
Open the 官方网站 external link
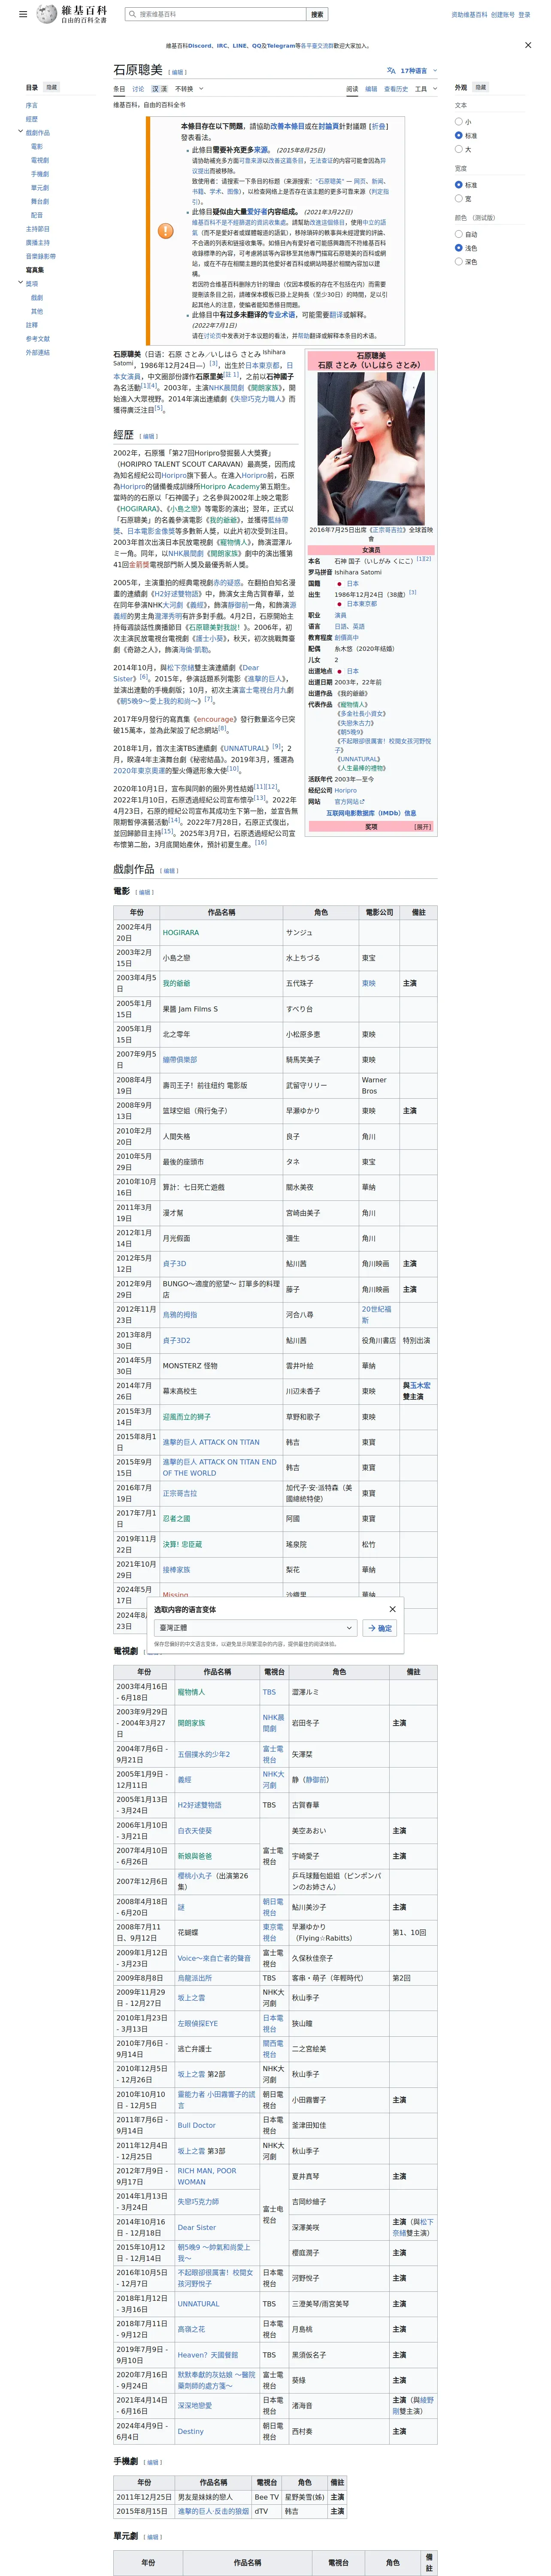point(350,801)
